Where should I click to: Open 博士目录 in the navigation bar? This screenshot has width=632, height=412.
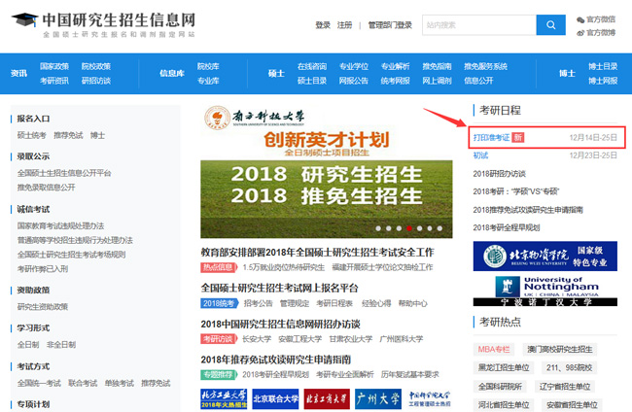tap(603, 66)
